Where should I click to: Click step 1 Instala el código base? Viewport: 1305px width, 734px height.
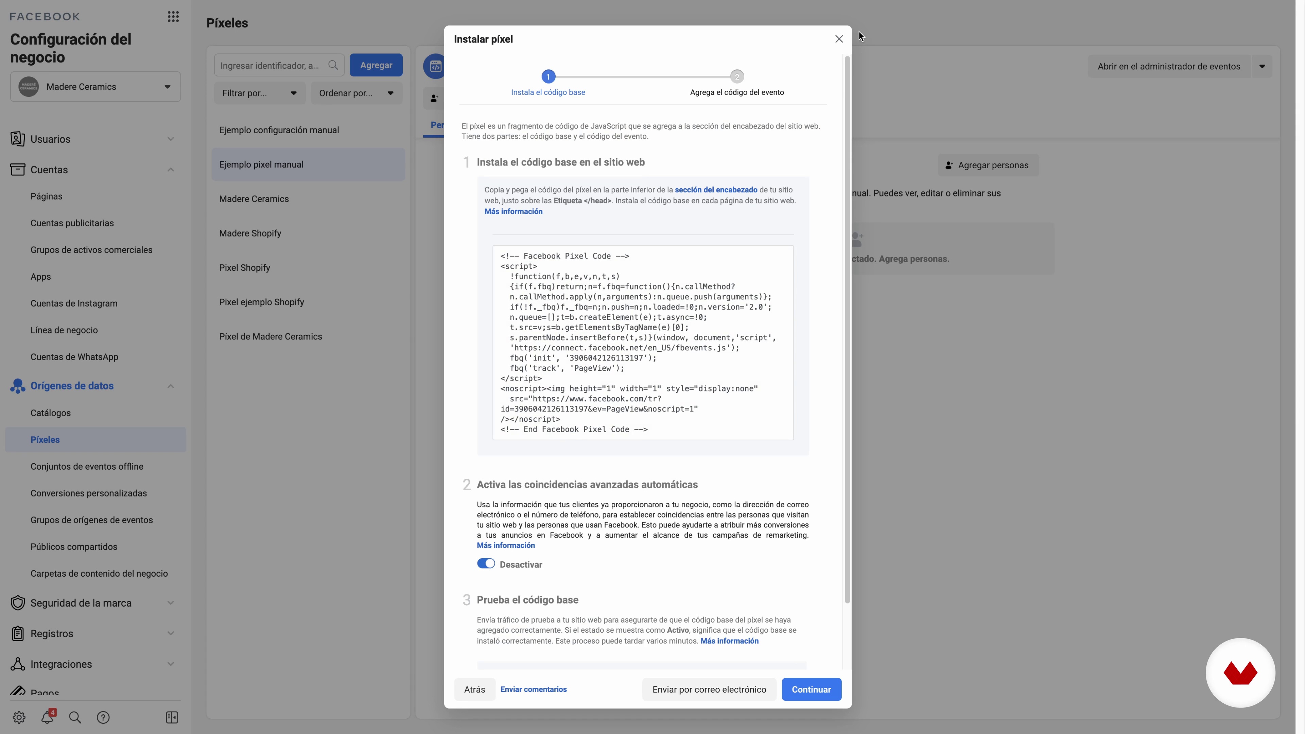point(548,84)
